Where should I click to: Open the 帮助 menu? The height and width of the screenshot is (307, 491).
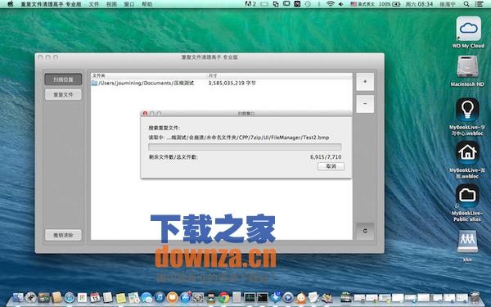click(146, 4)
